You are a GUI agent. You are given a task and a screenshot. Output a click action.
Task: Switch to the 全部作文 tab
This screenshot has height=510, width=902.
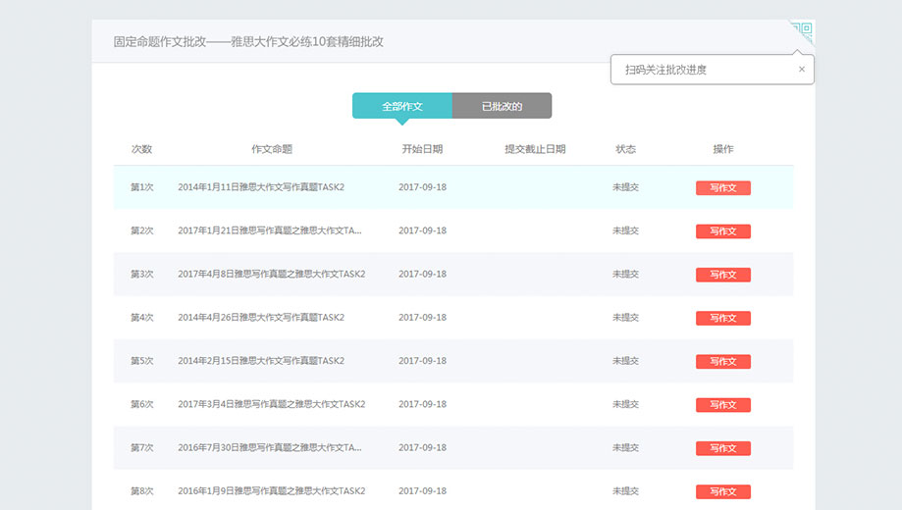(402, 106)
